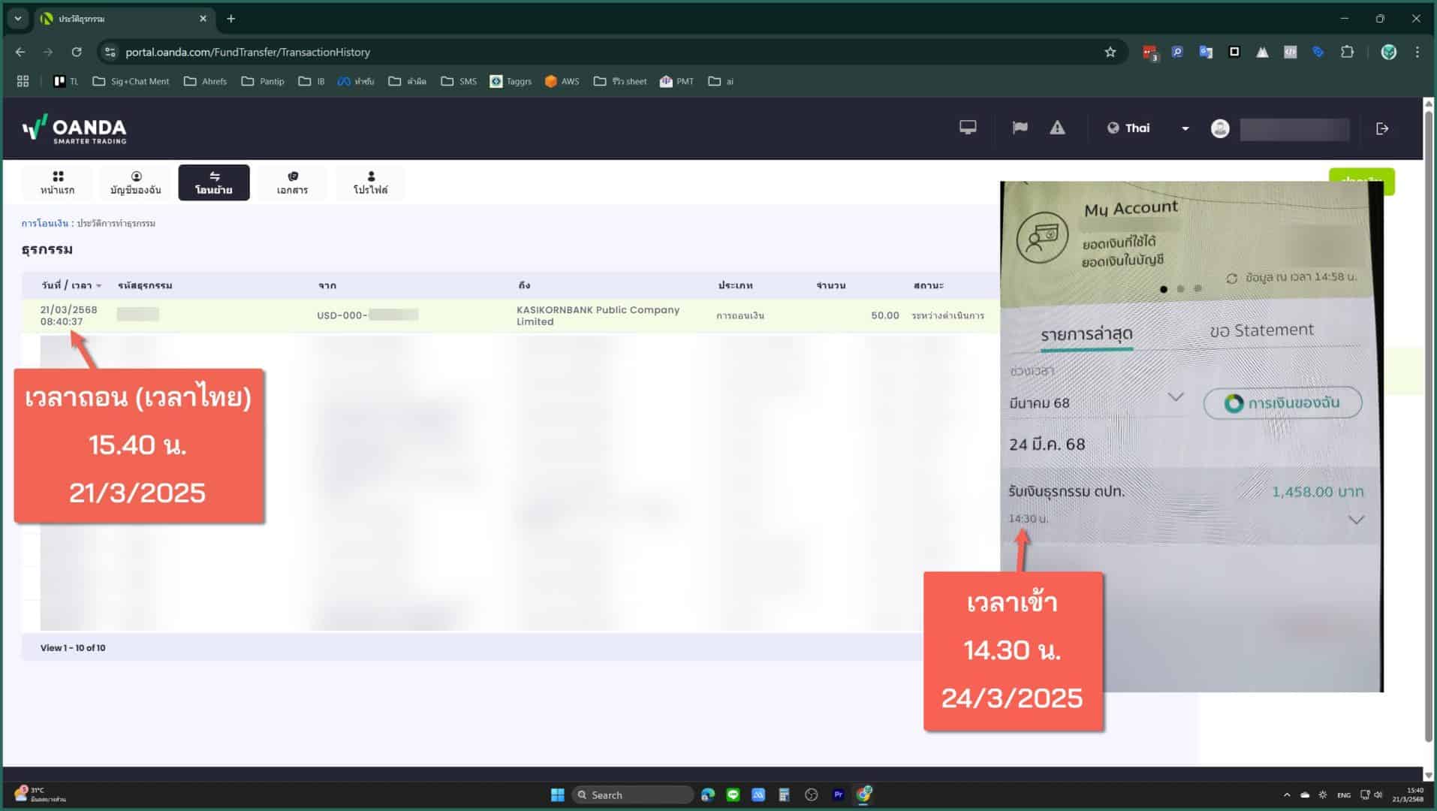Select the 50.00 amount cell
1437x811 pixels.
[x=885, y=315]
